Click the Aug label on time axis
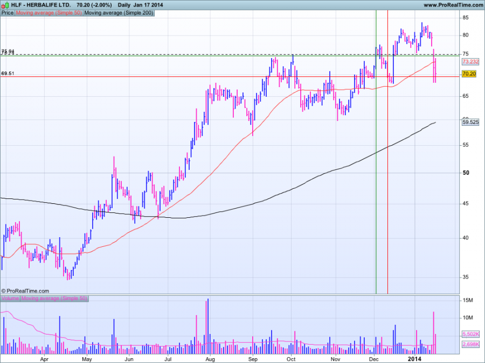This screenshot has height=363, width=485. [x=210, y=359]
